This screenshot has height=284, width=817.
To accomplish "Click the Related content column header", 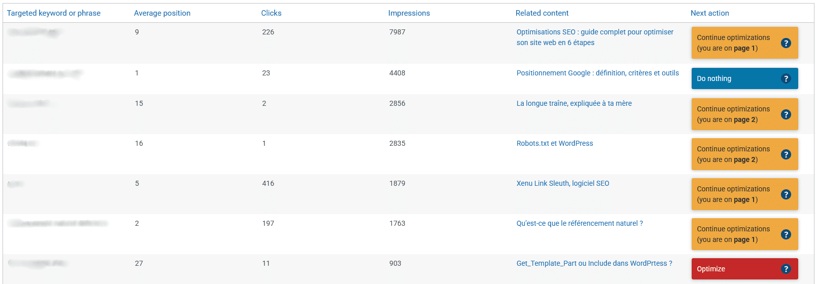I will click(x=542, y=13).
